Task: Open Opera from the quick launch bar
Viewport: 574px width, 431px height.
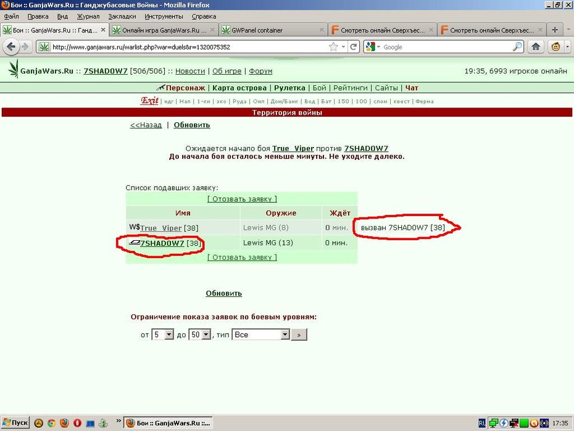Action: pos(77,424)
